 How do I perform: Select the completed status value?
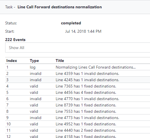coord(71,23)
